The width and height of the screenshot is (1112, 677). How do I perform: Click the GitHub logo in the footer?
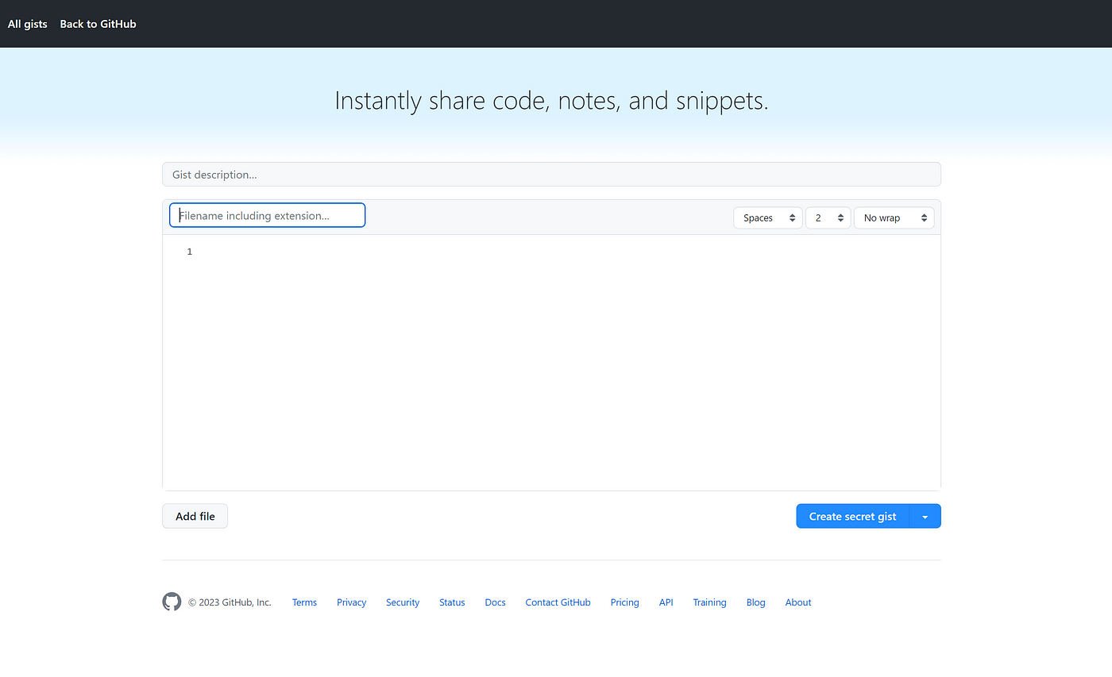coord(172,602)
